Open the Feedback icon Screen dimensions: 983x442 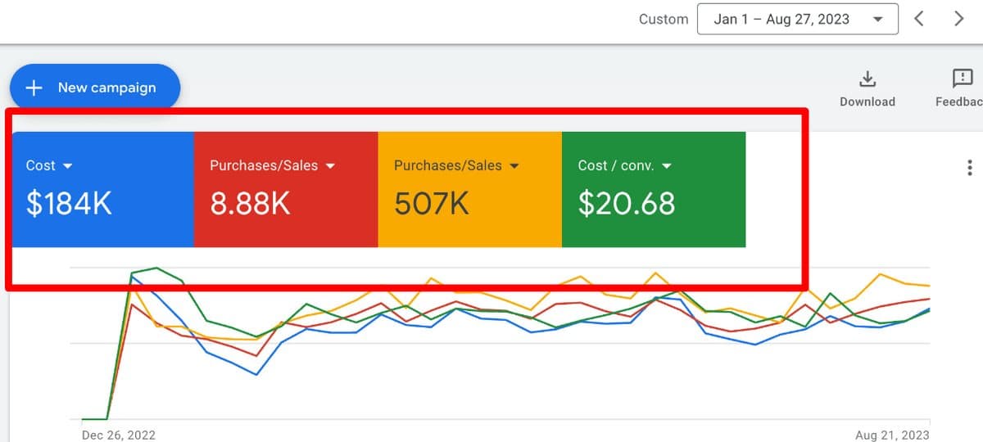point(963,79)
